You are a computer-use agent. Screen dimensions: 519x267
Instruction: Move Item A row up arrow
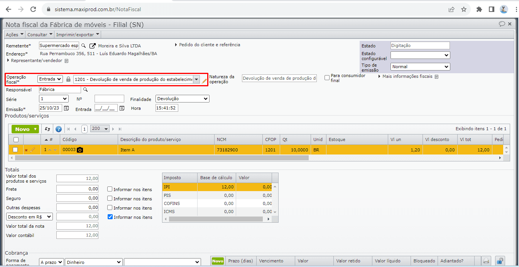coord(50,150)
